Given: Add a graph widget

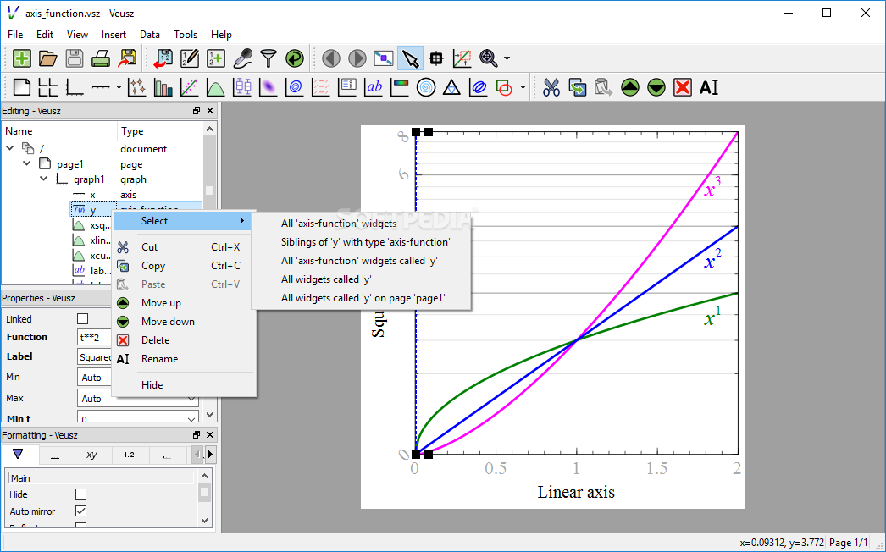Looking at the screenshot, I should (75, 87).
